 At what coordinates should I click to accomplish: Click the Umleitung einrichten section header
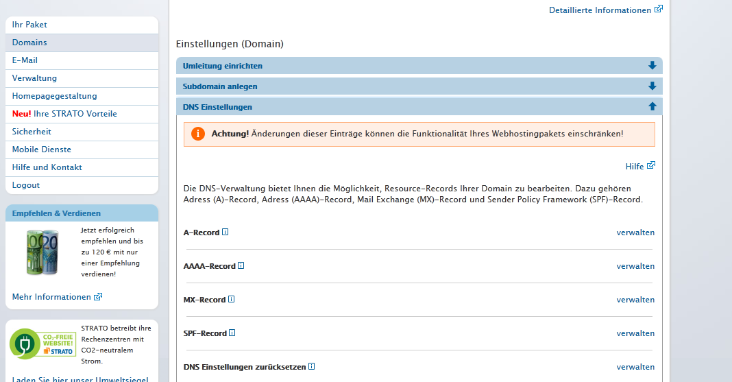coord(419,66)
